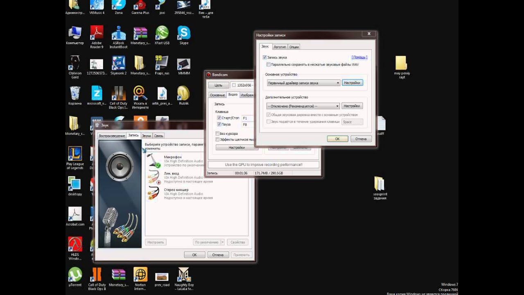Click Отмена in Настройки записи dialog
The height and width of the screenshot is (295, 524).
(x=361, y=139)
